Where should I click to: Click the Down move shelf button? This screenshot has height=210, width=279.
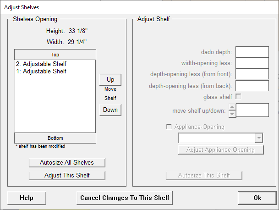pyautogui.click(x=110, y=110)
